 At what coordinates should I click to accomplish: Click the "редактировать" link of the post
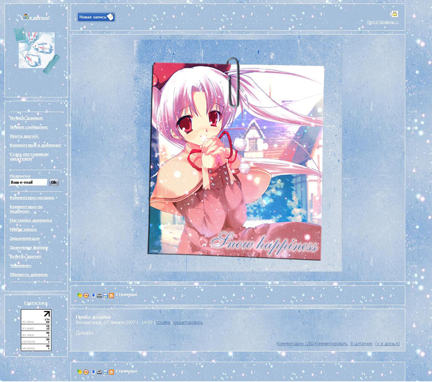point(188,323)
